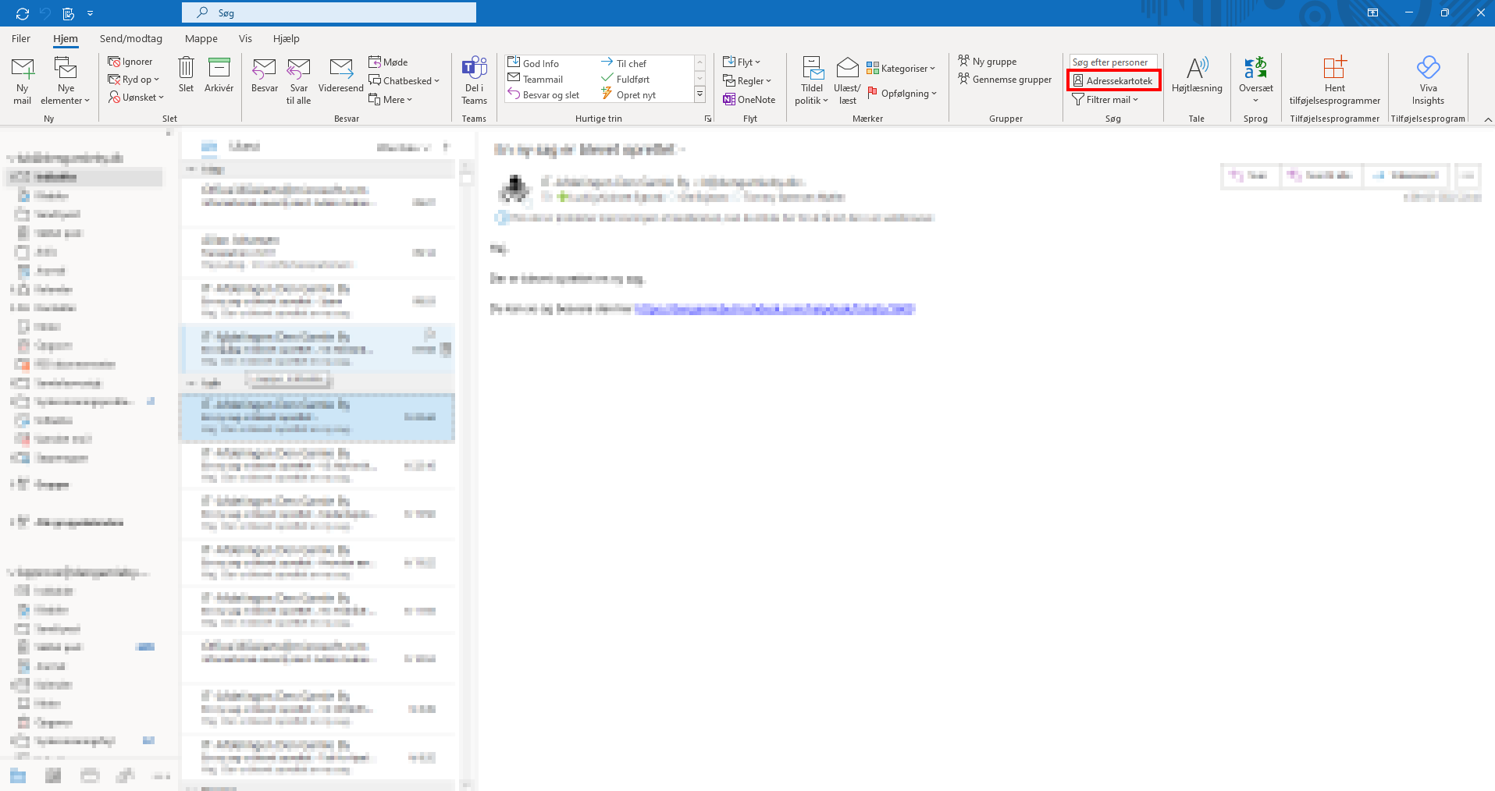Collapse the ribbon with the chevron

point(1488,119)
